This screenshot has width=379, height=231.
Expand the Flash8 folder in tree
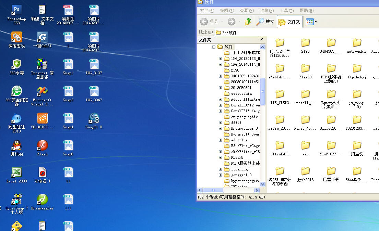(220, 158)
